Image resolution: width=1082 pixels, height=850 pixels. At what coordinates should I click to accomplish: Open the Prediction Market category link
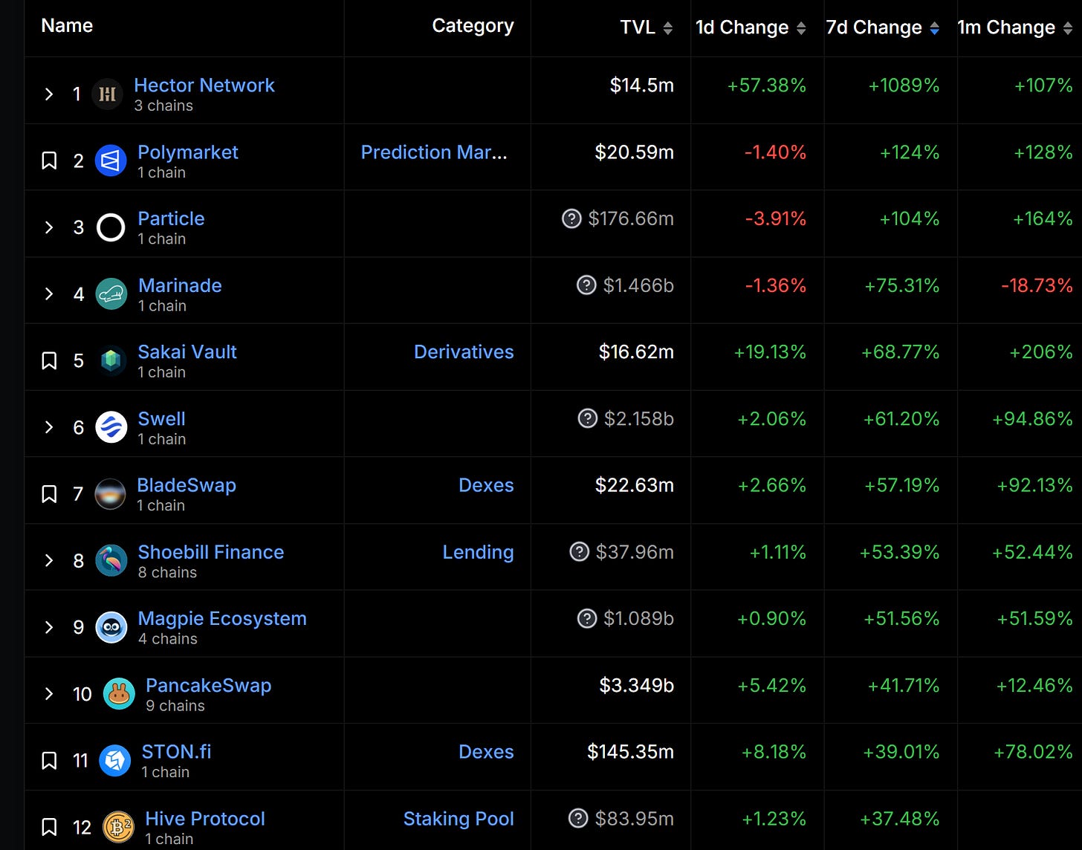tap(434, 152)
